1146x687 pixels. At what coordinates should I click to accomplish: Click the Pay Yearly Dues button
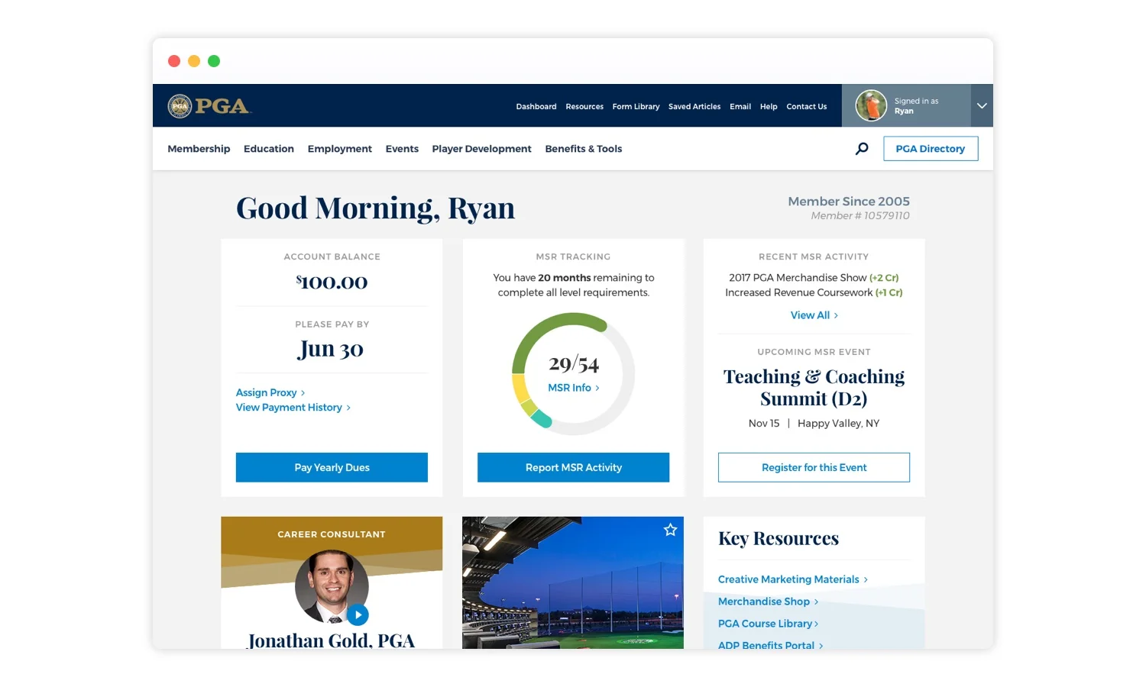tap(332, 467)
